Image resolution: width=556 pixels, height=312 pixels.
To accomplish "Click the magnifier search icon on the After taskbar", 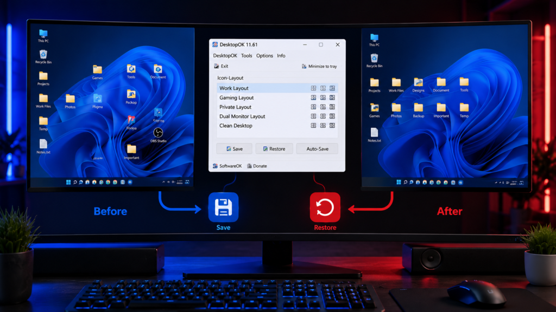I will point(405,182).
